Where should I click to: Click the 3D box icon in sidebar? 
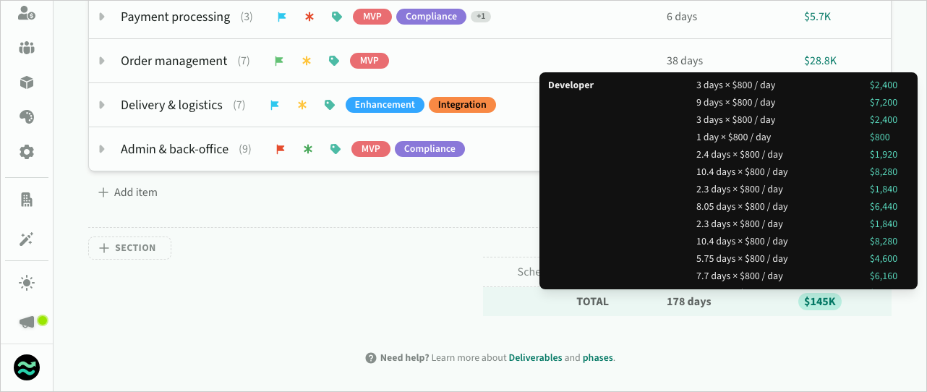point(27,82)
